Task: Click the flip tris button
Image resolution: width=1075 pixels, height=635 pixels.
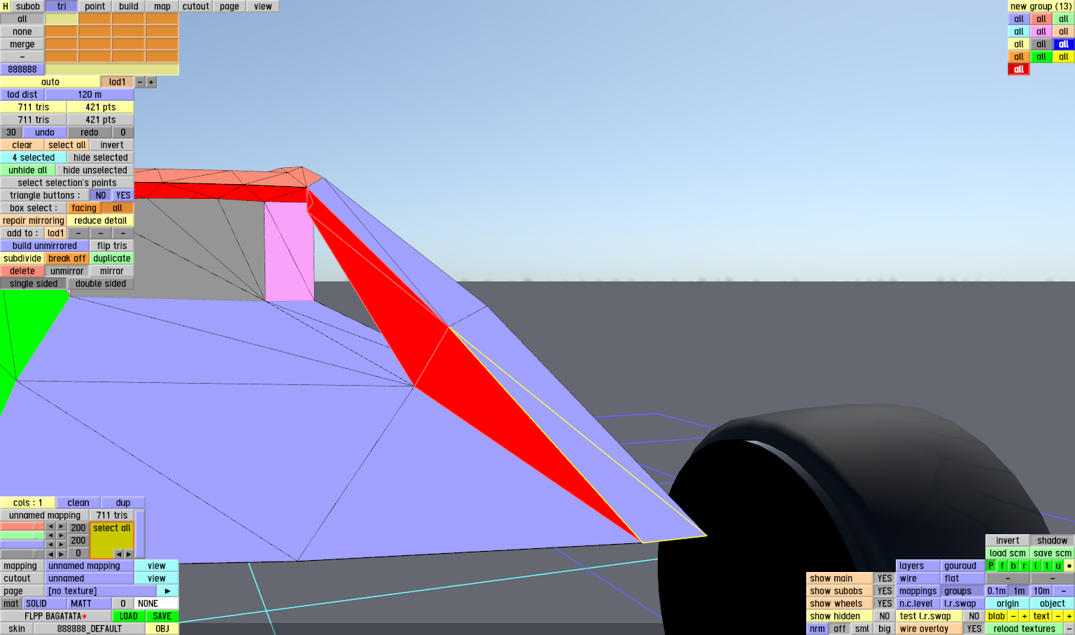Action: 112,246
